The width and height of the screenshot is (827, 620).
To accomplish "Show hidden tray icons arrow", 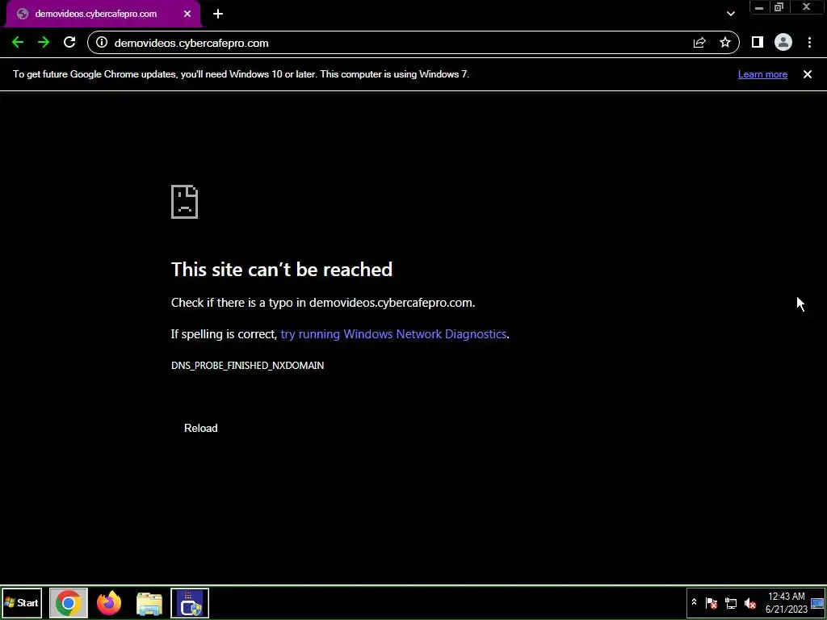I will click(694, 602).
